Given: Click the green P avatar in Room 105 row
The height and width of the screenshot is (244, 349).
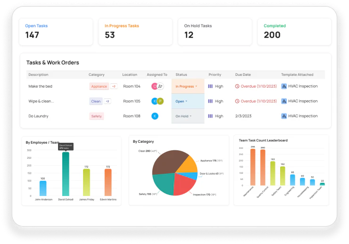Looking at the screenshot, I should pos(160,101).
